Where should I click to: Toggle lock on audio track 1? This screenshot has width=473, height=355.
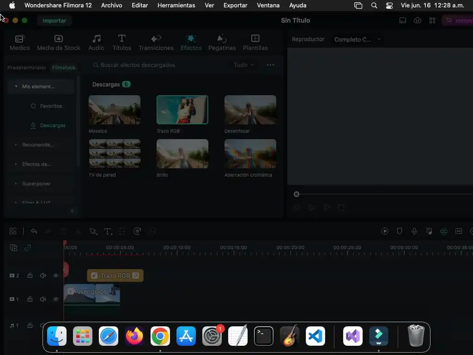point(30,325)
